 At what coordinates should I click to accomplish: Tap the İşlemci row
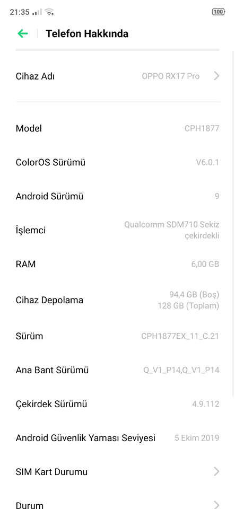coord(118,230)
